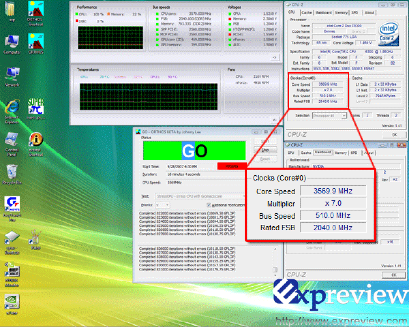409x327 pixels.
Task: Click the Temperatures history graph
Action: pyautogui.click(x=149, y=97)
